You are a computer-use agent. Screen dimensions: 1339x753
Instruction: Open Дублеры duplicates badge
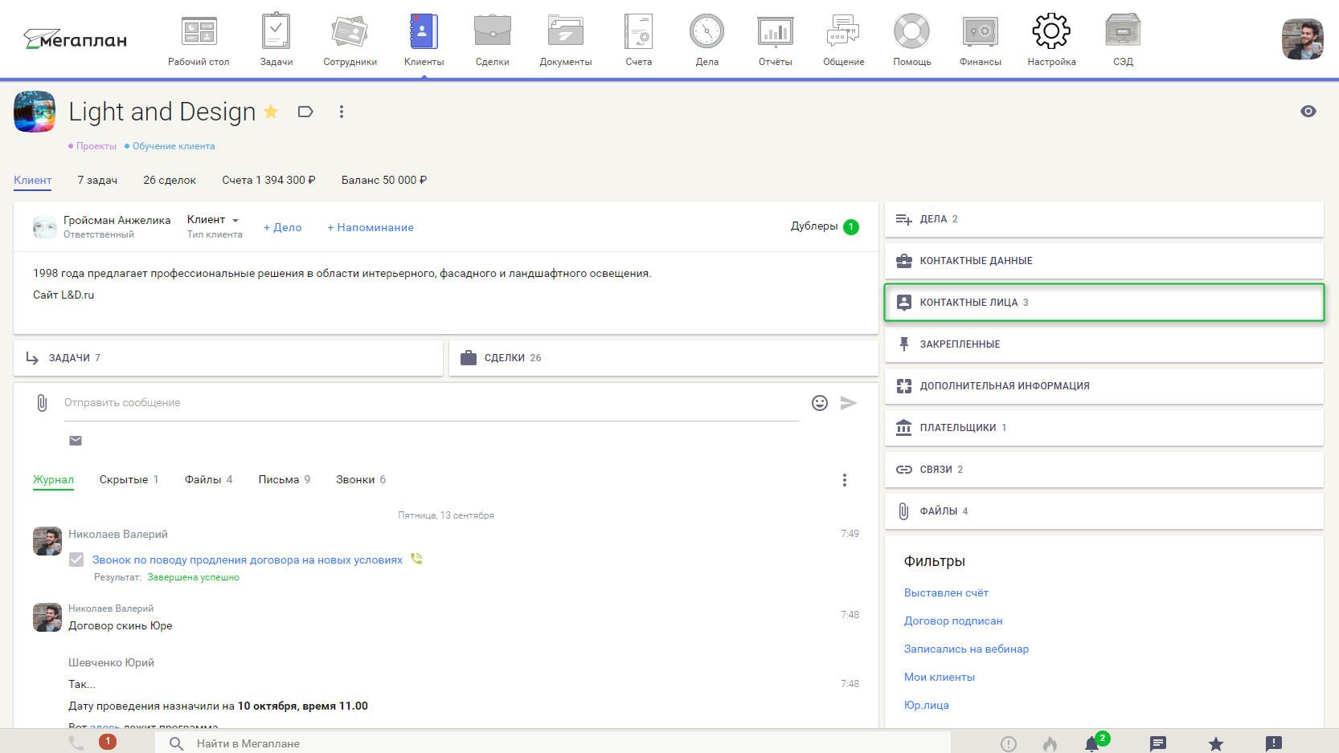851,227
